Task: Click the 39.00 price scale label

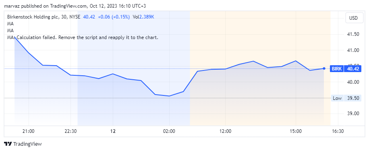Action: click(x=353, y=114)
